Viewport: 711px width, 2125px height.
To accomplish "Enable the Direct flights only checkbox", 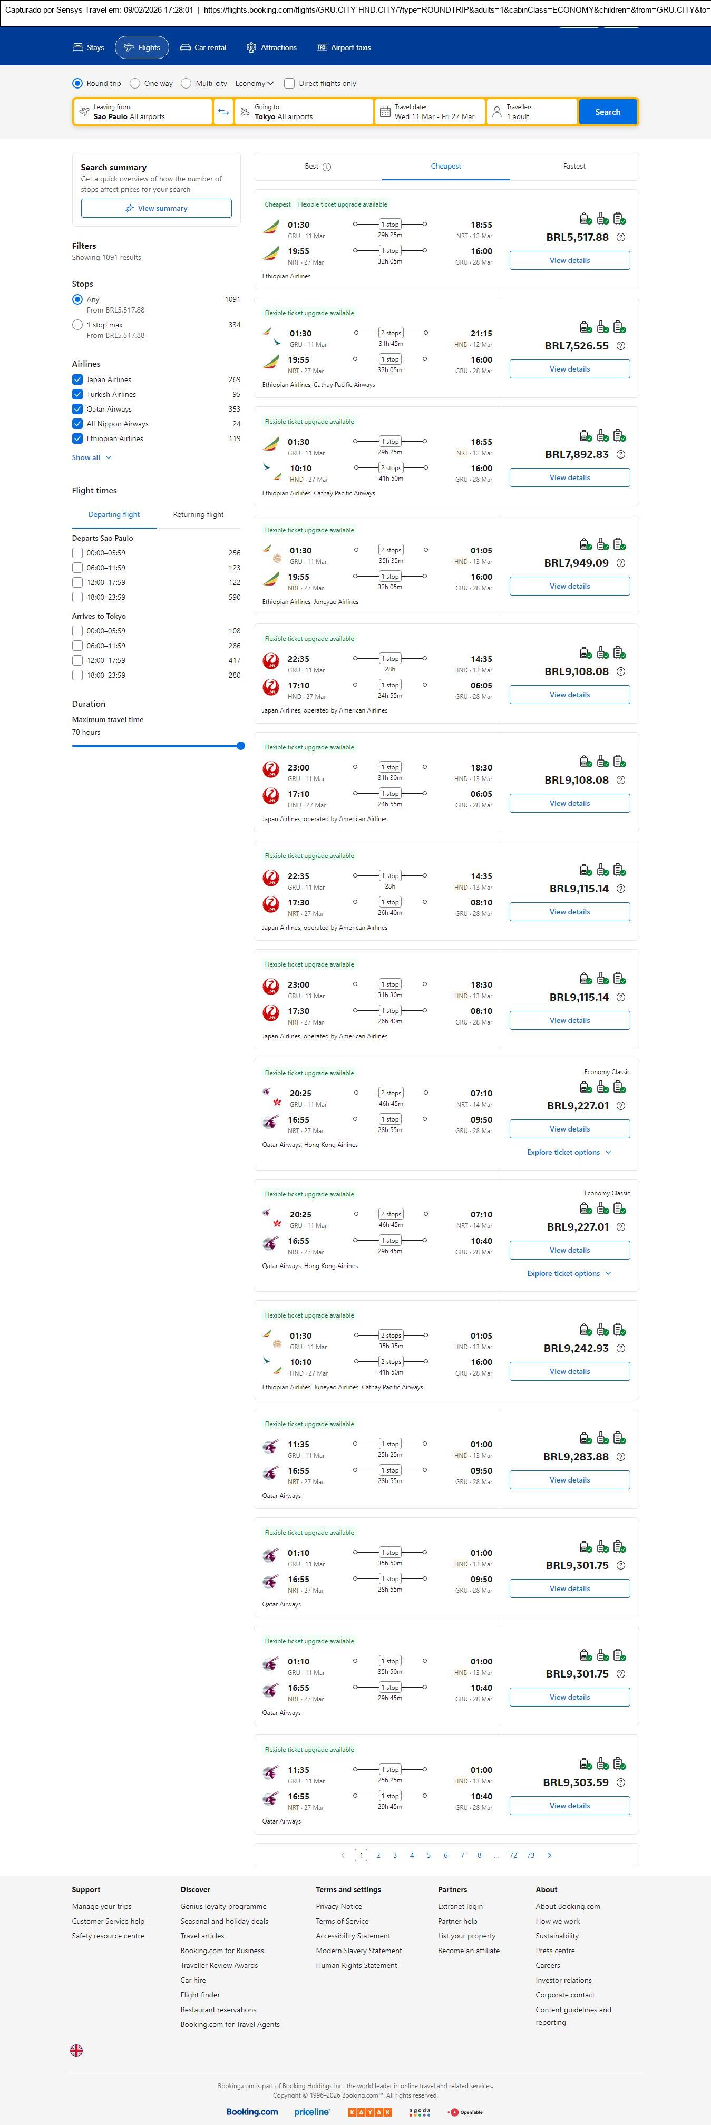I will click(289, 83).
